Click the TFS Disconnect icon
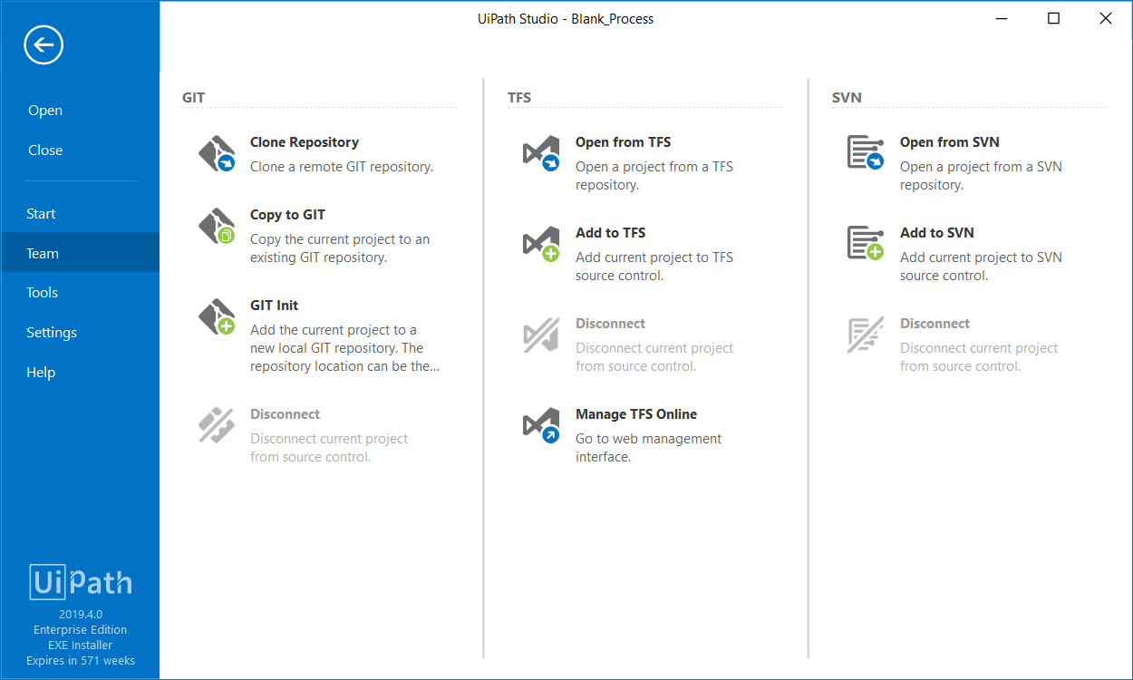The image size is (1133, 680). click(541, 335)
